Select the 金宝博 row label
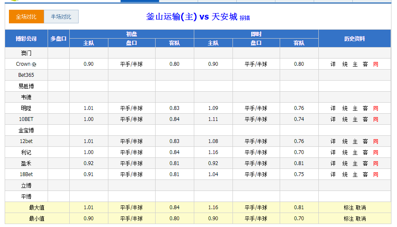397x227 pixels. click(26, 130)
